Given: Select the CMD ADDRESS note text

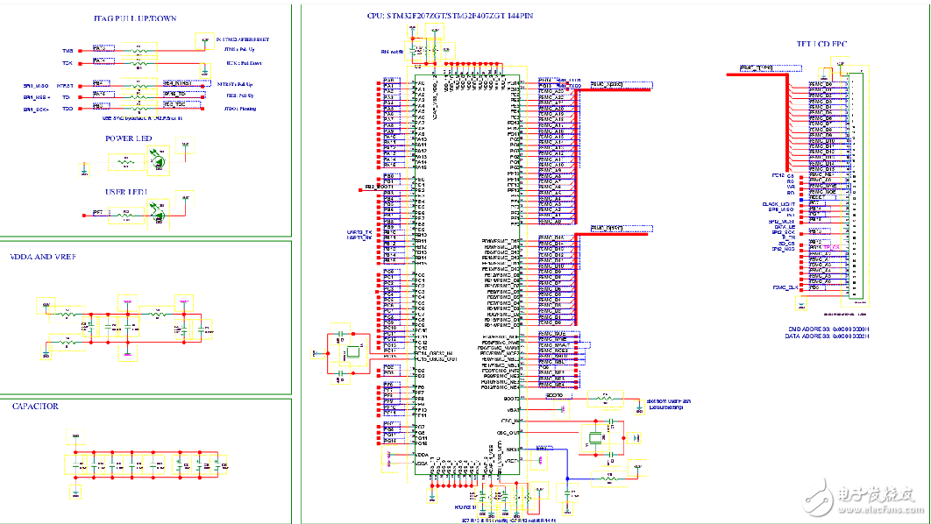Looking at the screenshot, I should coord(828,329).
